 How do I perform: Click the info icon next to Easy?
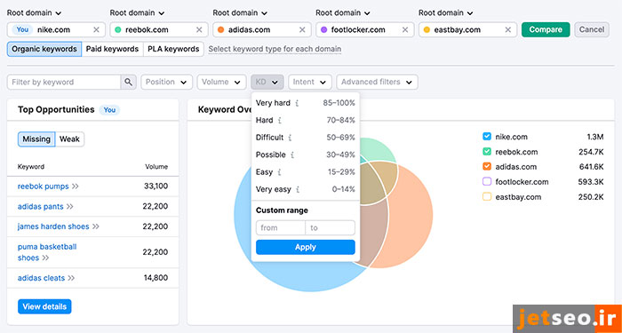tap(279, 172)
